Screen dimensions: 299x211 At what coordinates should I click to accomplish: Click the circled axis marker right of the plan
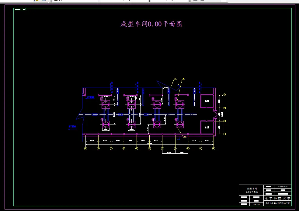pos(224,108)
